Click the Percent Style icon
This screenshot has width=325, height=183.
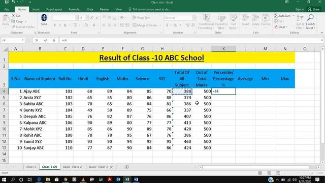point(175,25)
